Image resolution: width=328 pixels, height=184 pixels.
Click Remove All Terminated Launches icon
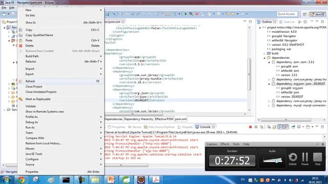point(261,127)
